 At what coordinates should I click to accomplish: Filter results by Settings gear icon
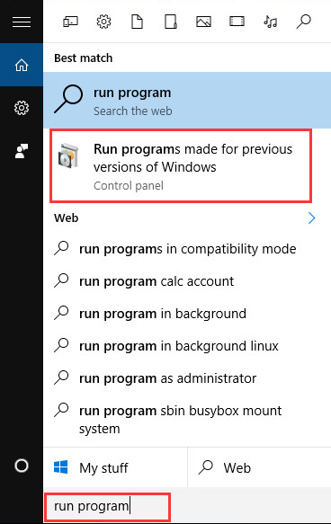point(103,22)
